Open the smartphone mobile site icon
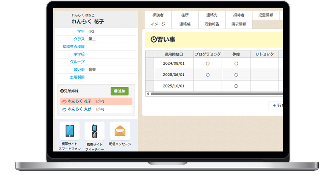330x175 pixels. tap(70, 131)
